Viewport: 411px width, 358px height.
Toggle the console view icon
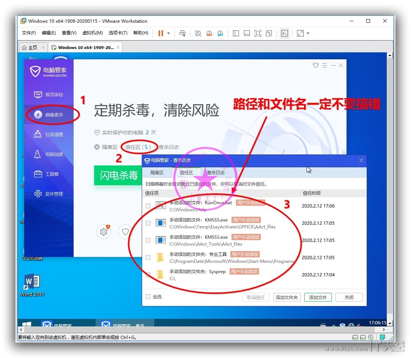click(x=285, y=33)
